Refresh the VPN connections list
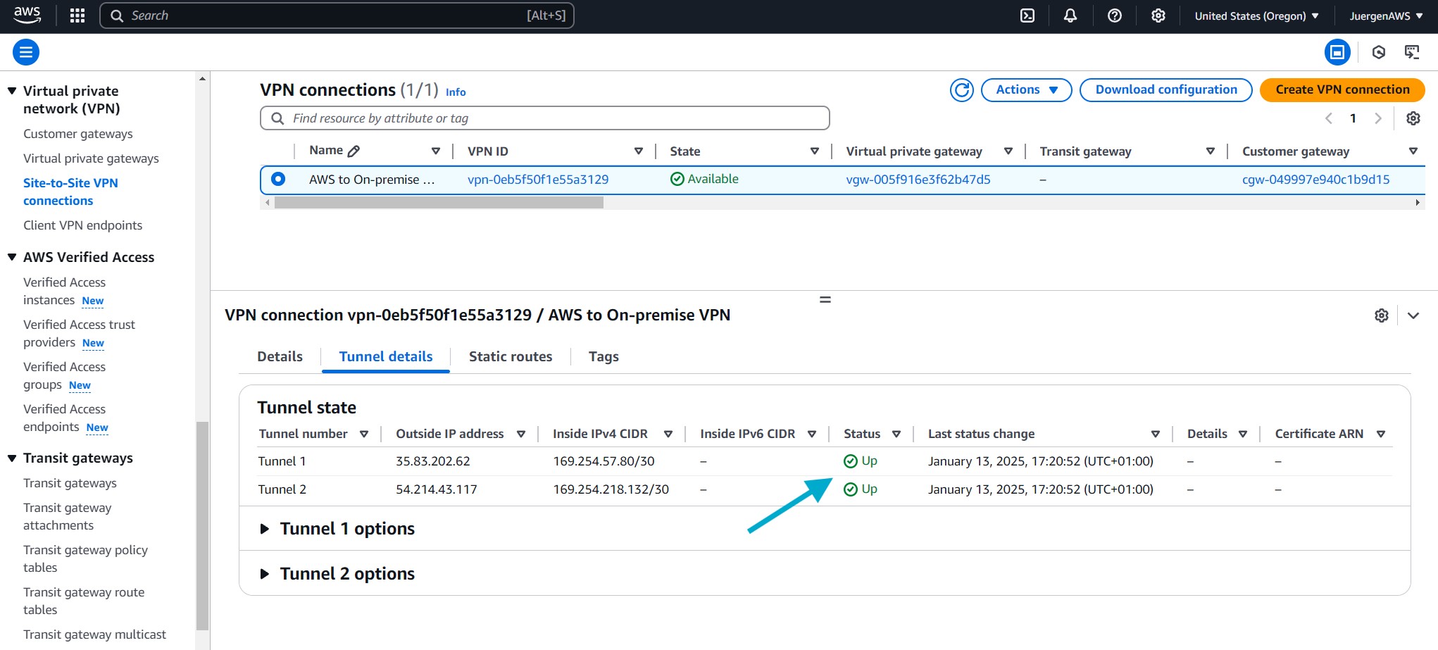 [x=962, y=90]
